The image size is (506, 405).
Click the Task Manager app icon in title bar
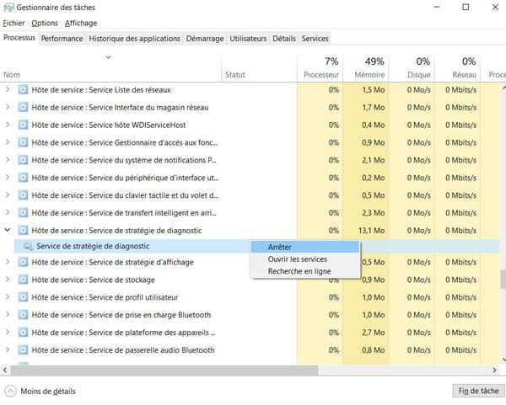8,7
